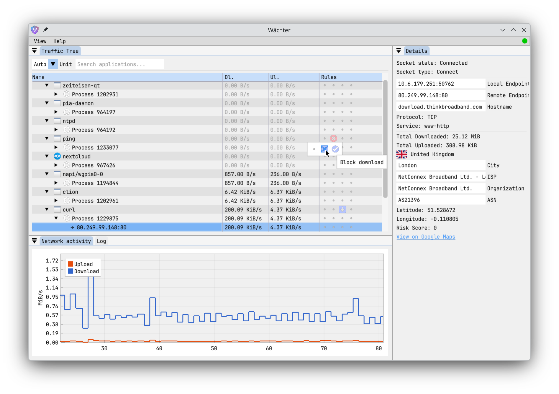The image size is (559, 394).
Task: Collapse the curl application node
Action: tap(47, 209)
